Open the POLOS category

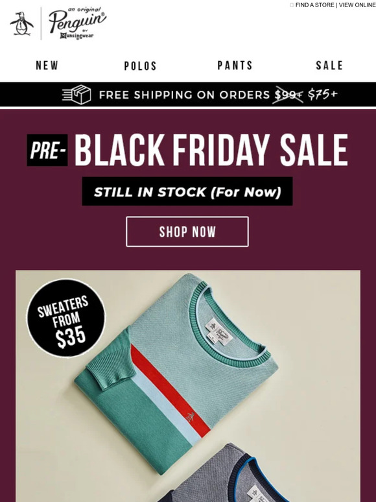pos(141,66)
